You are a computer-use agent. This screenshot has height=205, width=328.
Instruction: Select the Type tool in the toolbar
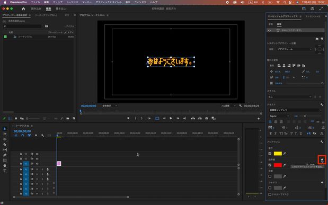coord(5,171)
